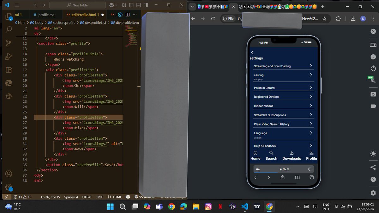Open editor More Actions ellipsis menu
The image size is (379, 213).
135,15
